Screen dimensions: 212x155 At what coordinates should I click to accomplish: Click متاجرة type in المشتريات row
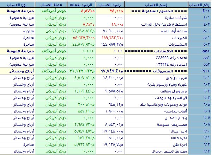tap(17, 44)
